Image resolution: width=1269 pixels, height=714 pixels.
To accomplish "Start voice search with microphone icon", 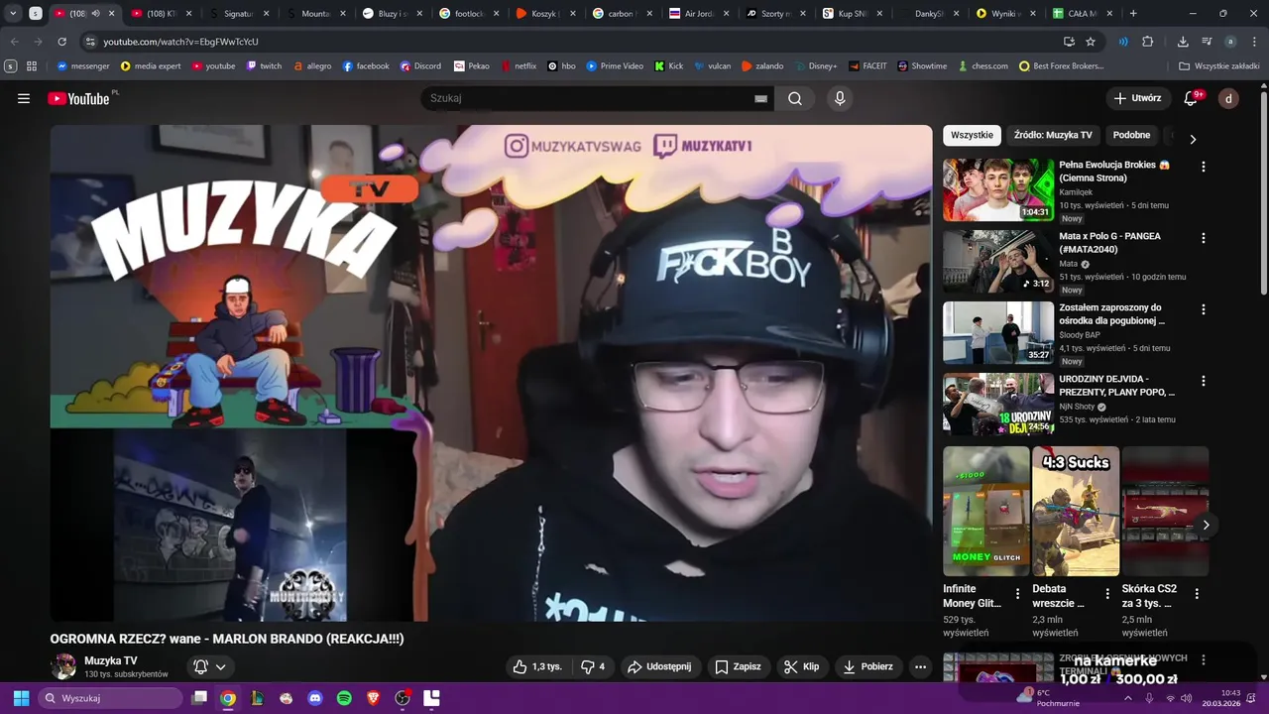I will [x=840, y=98].
